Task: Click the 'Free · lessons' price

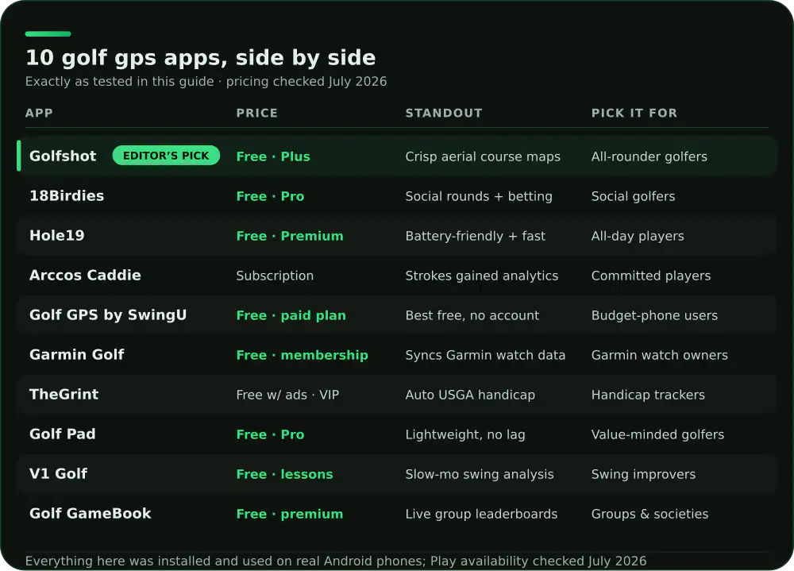Action: (x=284, y=474)
